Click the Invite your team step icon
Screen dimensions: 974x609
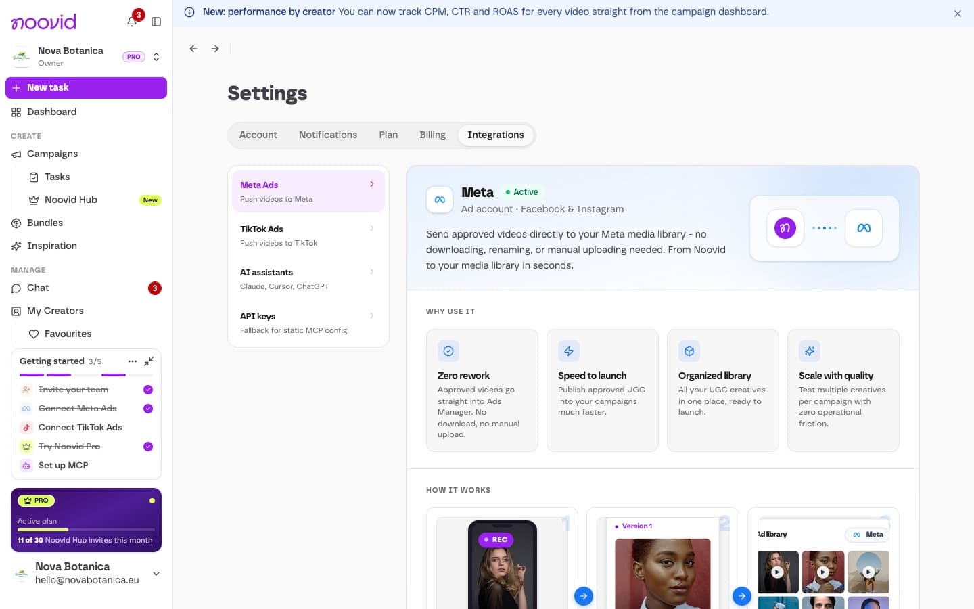coord(26,390)
